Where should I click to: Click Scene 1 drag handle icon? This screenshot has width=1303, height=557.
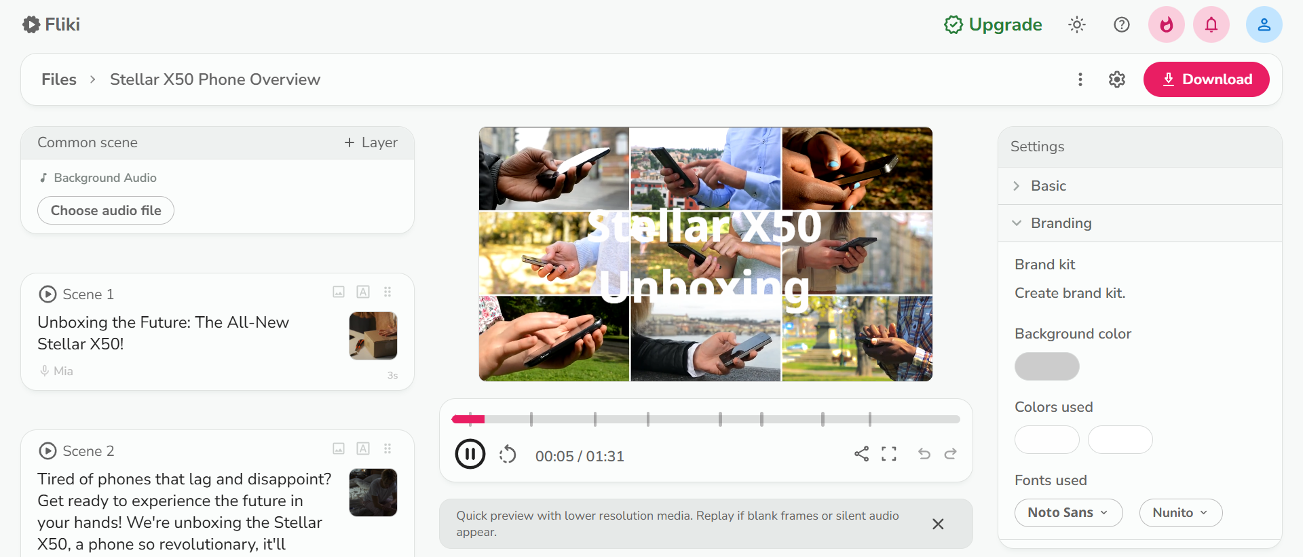388,292
